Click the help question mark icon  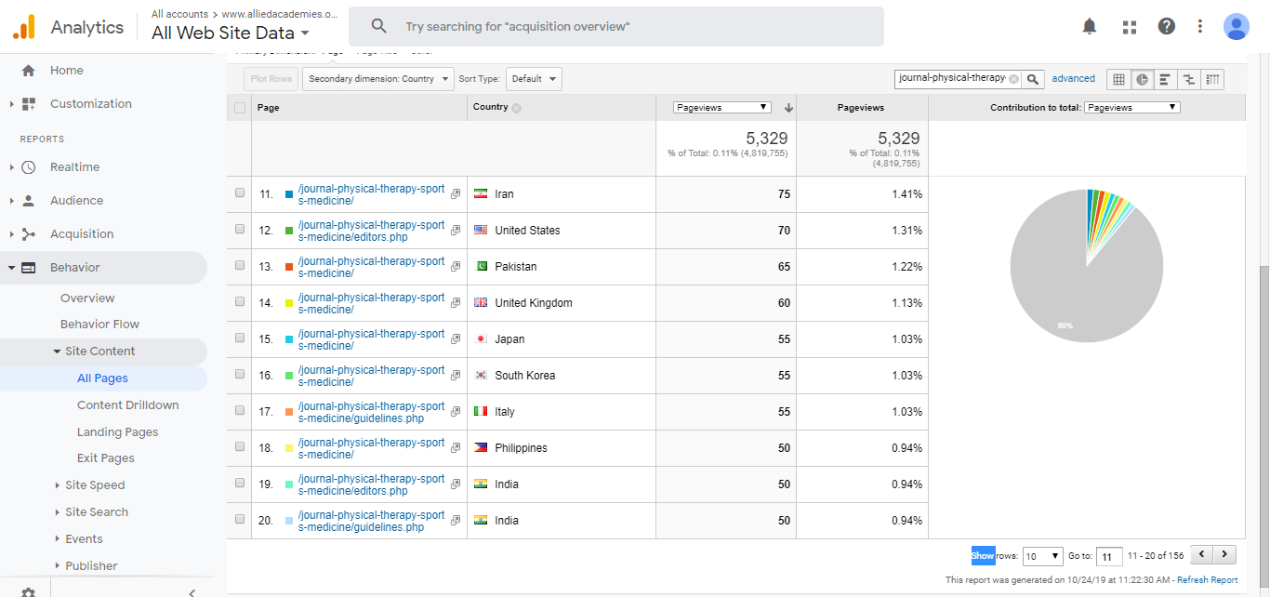(x=1166, y=27)
